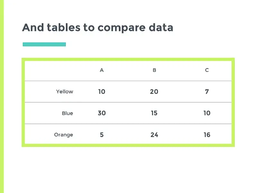
Task: Select column header C
Action: coord(207,70)
